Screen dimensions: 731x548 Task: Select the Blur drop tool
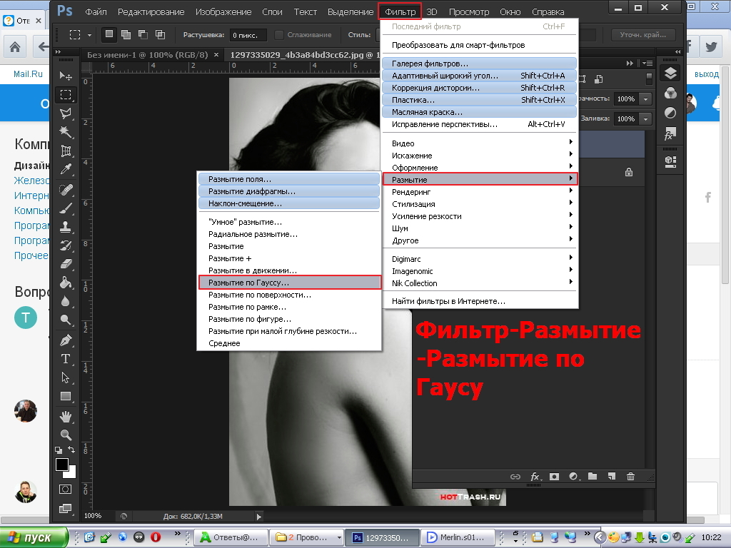point(66,301)
